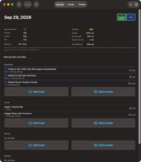Viewport: 141px width, 162px height.
Task: Click the Carbs 90g value
Action: click(x=25, y=36)
